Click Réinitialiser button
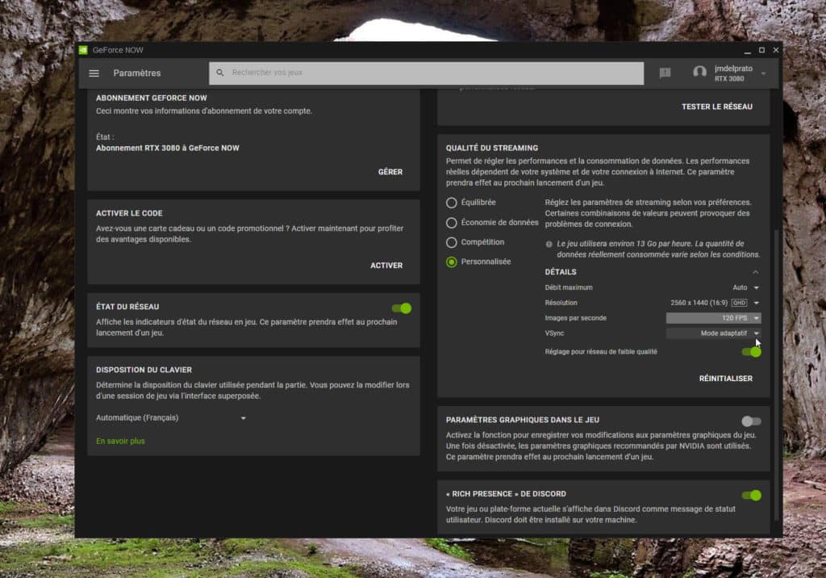 coord(725,378)
